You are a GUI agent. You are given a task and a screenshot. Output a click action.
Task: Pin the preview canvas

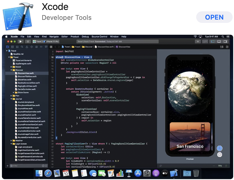tap(161, 166)
